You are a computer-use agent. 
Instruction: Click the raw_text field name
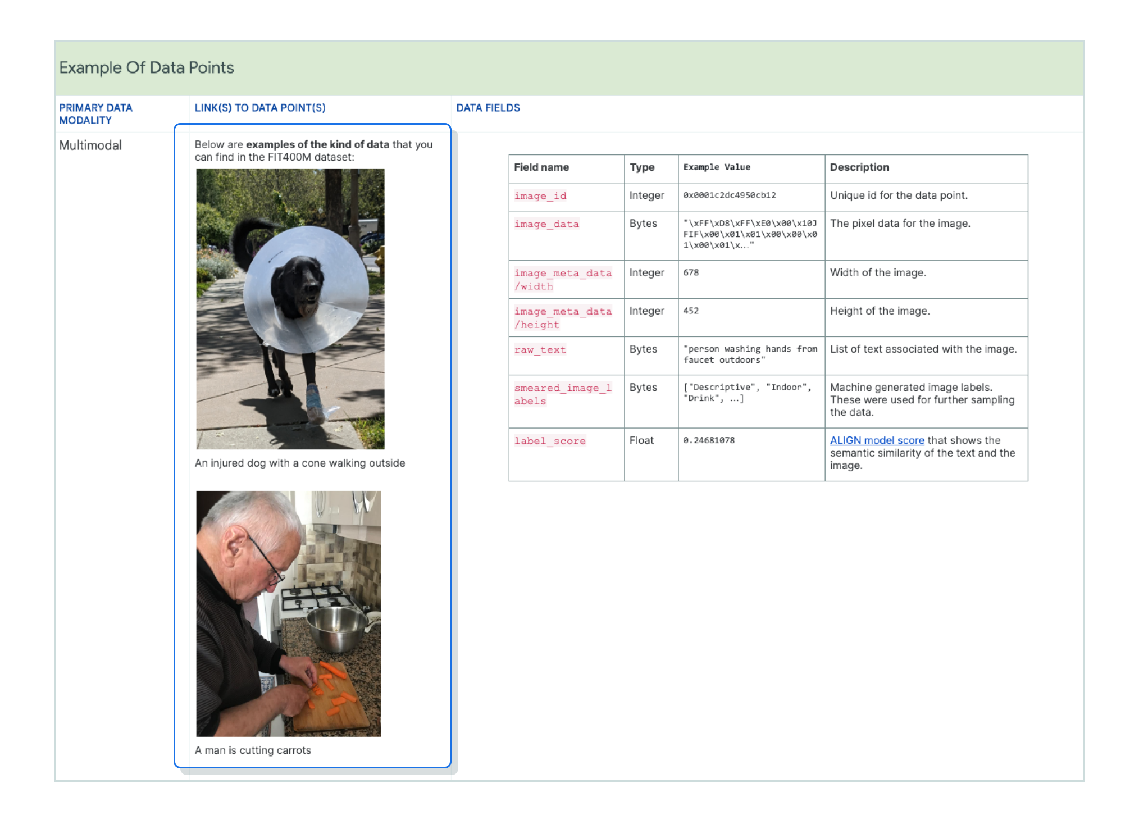[540, 350]
